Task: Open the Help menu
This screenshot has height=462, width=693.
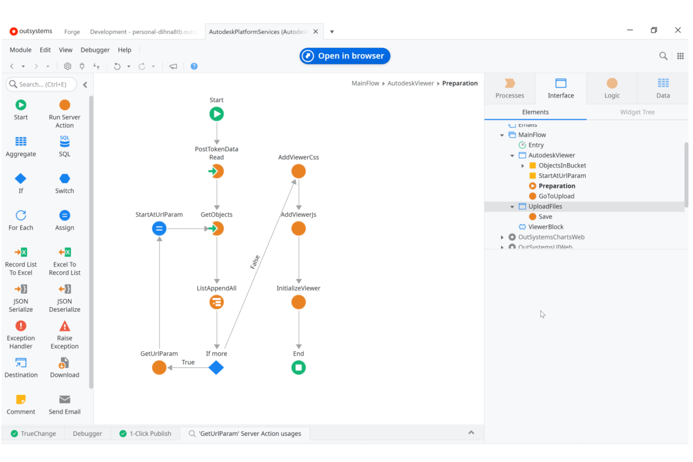Action: pyautogui.click(x=125, y=50)
